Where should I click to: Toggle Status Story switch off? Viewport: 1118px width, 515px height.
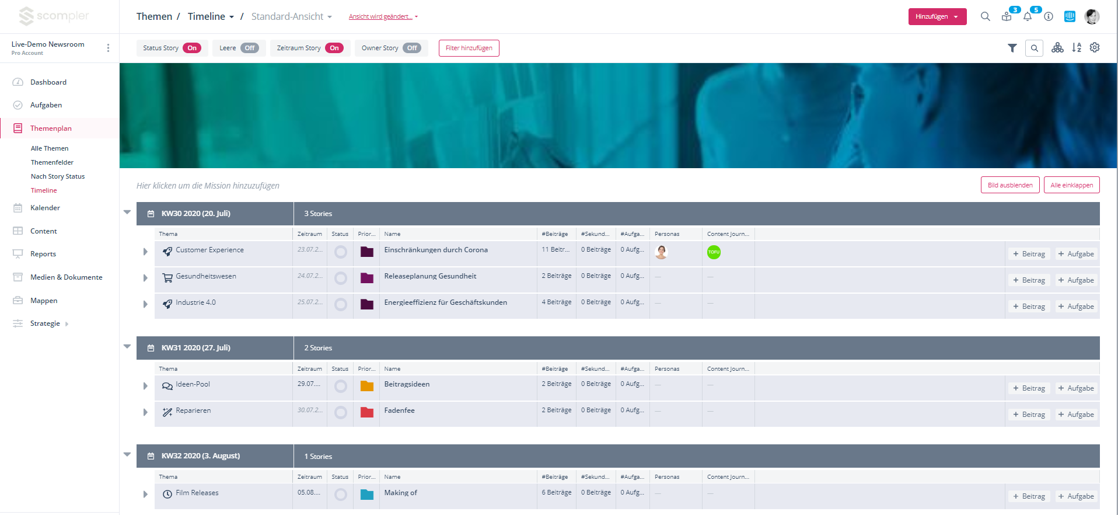(192, 48)
